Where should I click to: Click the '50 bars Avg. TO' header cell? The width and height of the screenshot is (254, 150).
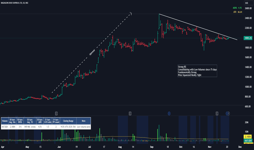pos(30,121)
